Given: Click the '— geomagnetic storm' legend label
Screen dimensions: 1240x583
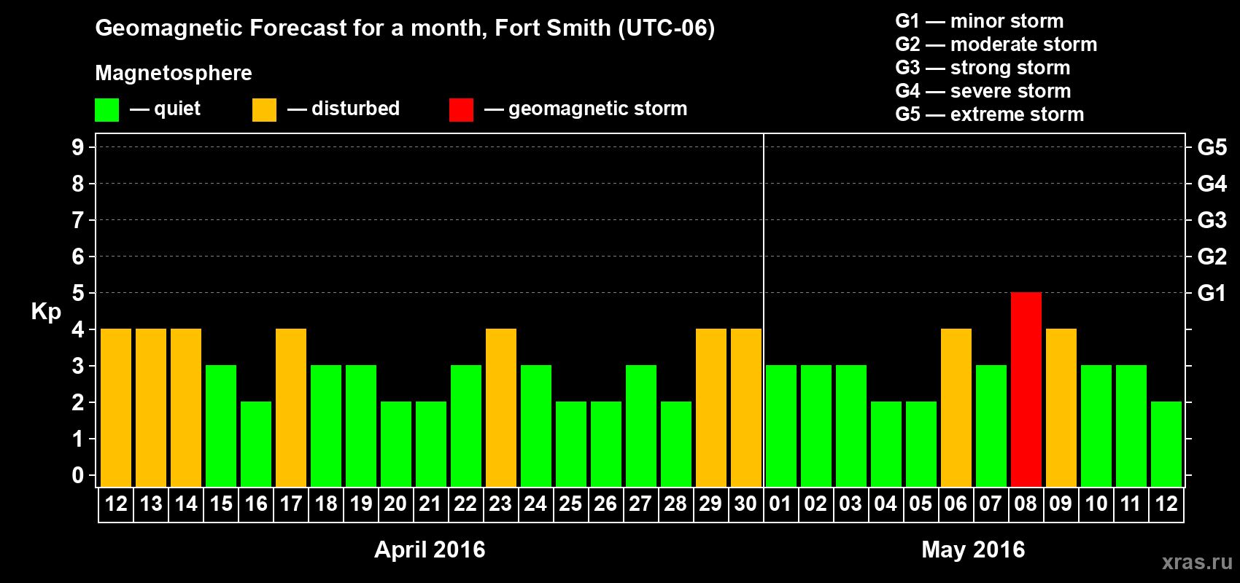Looking at the screenshot, I should [586, 109].
